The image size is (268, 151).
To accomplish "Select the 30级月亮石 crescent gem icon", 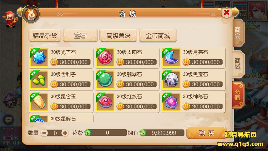I will click(171, 58).
